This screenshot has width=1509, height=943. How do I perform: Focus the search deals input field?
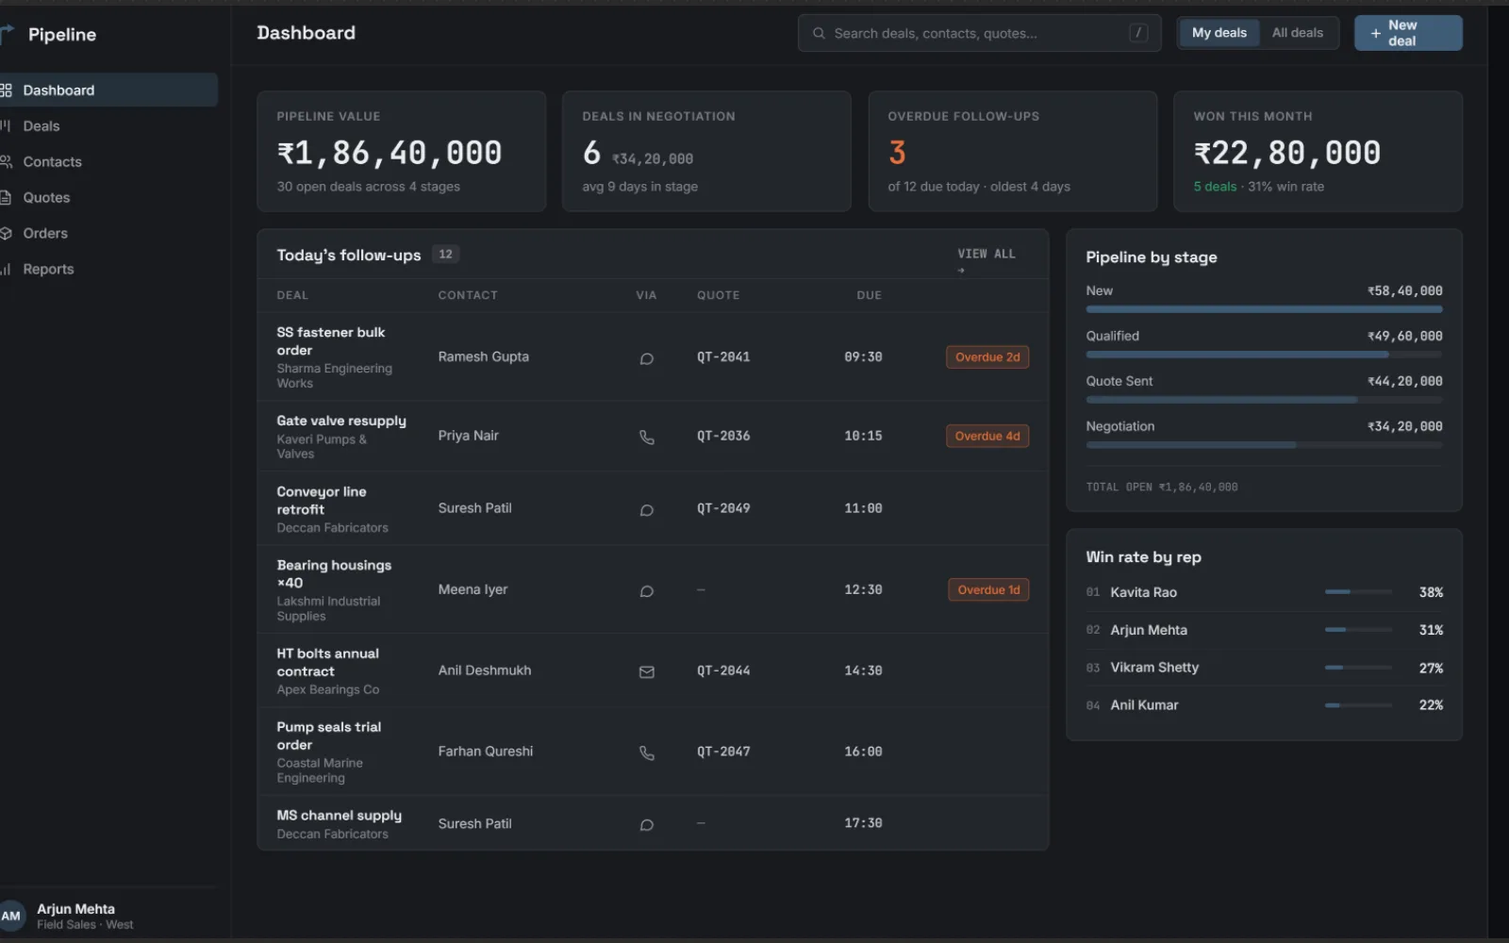click(x=979, y=33)
